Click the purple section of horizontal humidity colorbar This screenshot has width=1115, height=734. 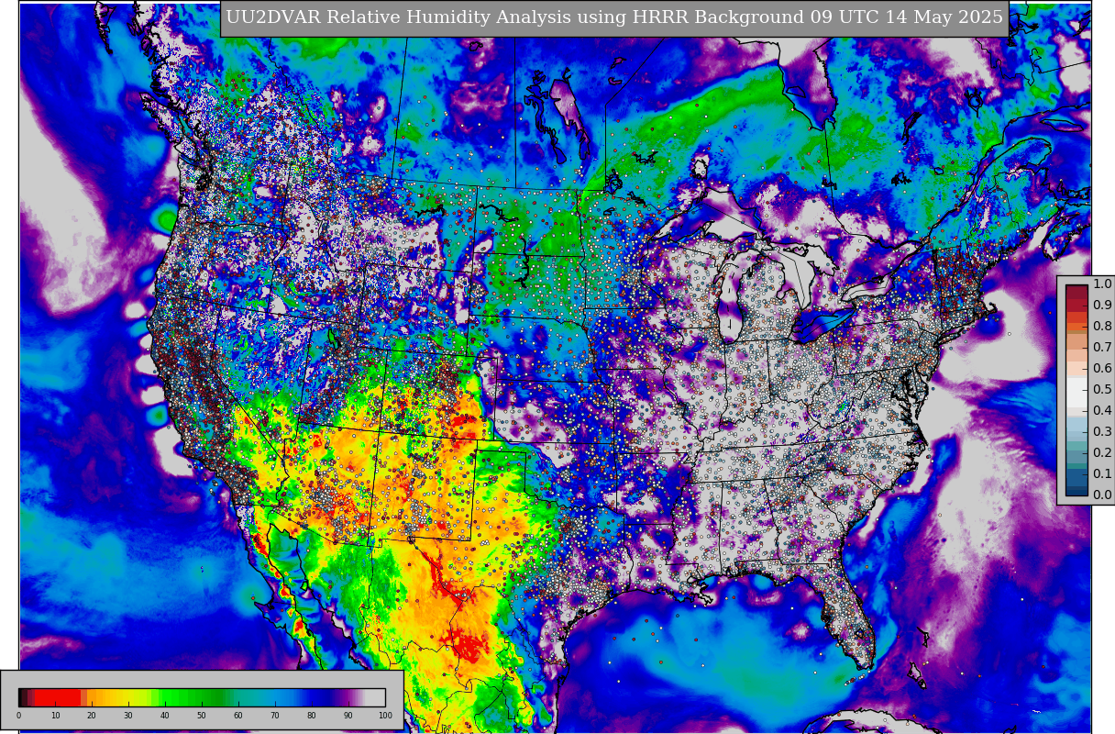(346, 697)
